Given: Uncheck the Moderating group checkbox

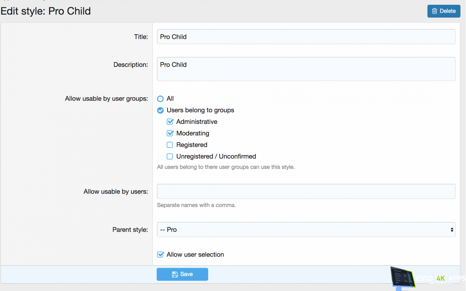Looking at the screenshot, I should click(170, 133).
